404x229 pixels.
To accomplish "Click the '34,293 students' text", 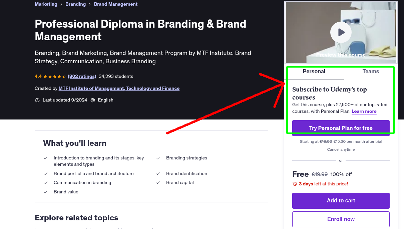I will coord(116,76).
